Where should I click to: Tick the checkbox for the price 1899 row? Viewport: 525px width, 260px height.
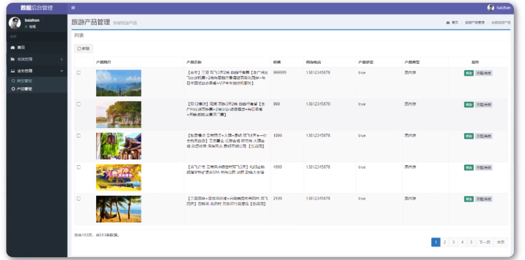78,136
